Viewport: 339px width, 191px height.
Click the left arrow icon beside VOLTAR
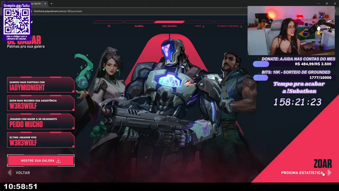[x=10, y=173]
